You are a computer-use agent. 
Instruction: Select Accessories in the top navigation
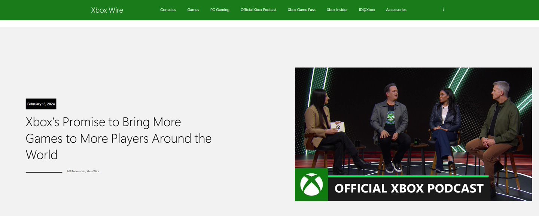[x=396, y=10]
